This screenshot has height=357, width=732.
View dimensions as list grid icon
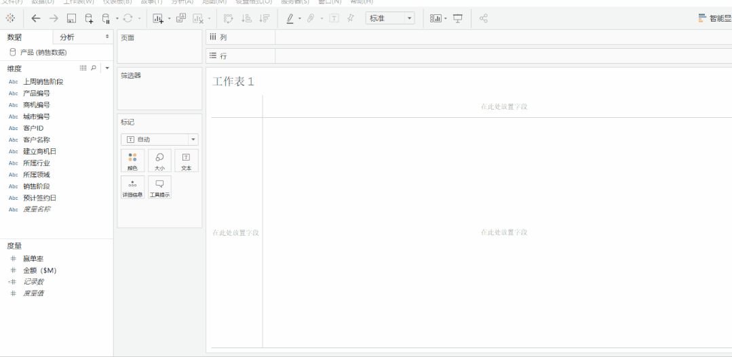(83, 68)
